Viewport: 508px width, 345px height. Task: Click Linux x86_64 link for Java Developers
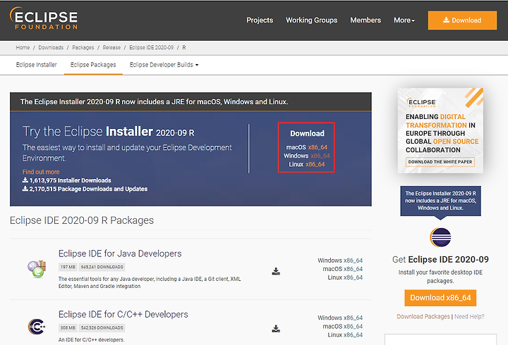353,277
